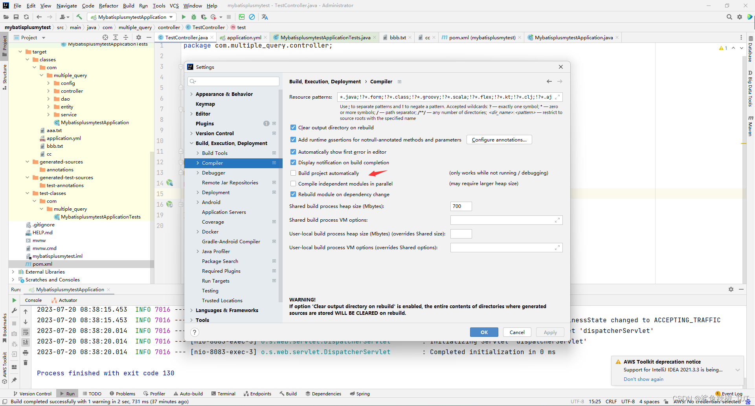This screenshot has width=755, height=406.
Task: Expand the Editor settings section
Action: 191,114
